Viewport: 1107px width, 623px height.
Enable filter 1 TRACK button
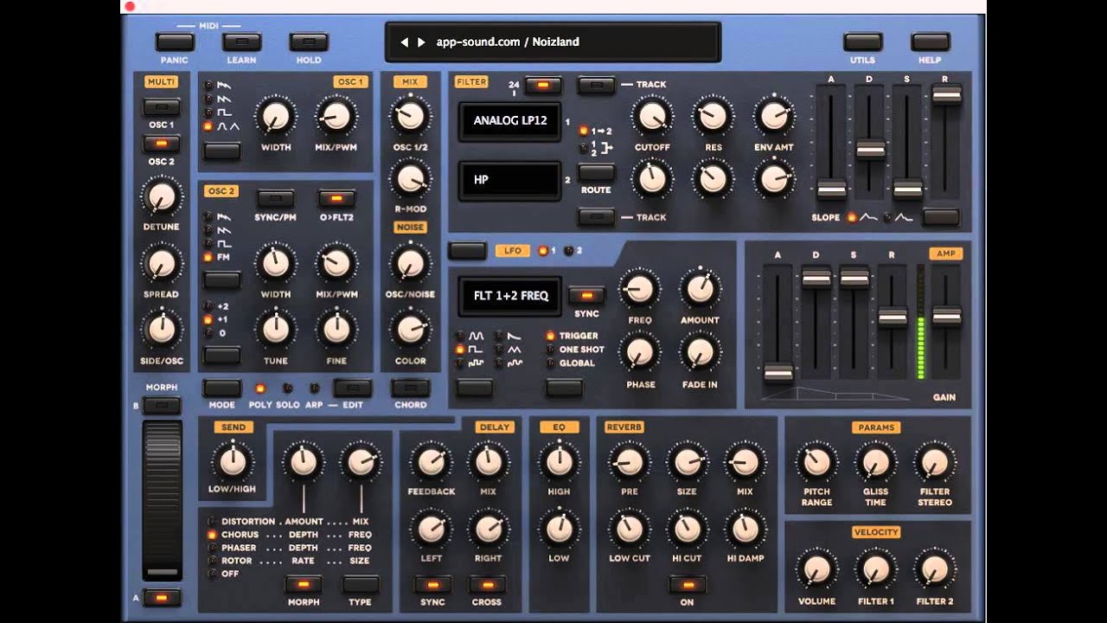pyautogui.click(x=596, y=85)
